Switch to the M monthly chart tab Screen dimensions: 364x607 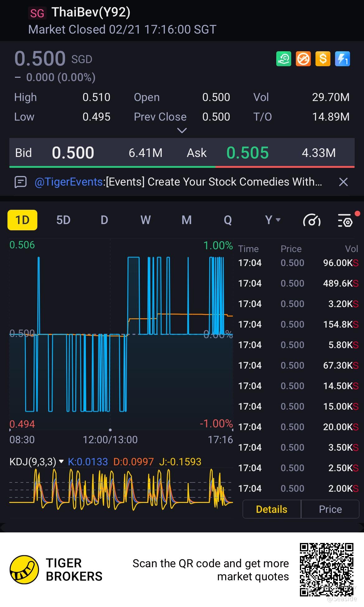(x=187, y=220)
